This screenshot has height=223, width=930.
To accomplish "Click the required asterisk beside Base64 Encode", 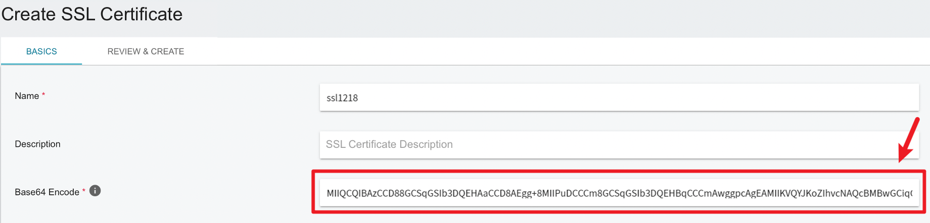I will 84,191.
